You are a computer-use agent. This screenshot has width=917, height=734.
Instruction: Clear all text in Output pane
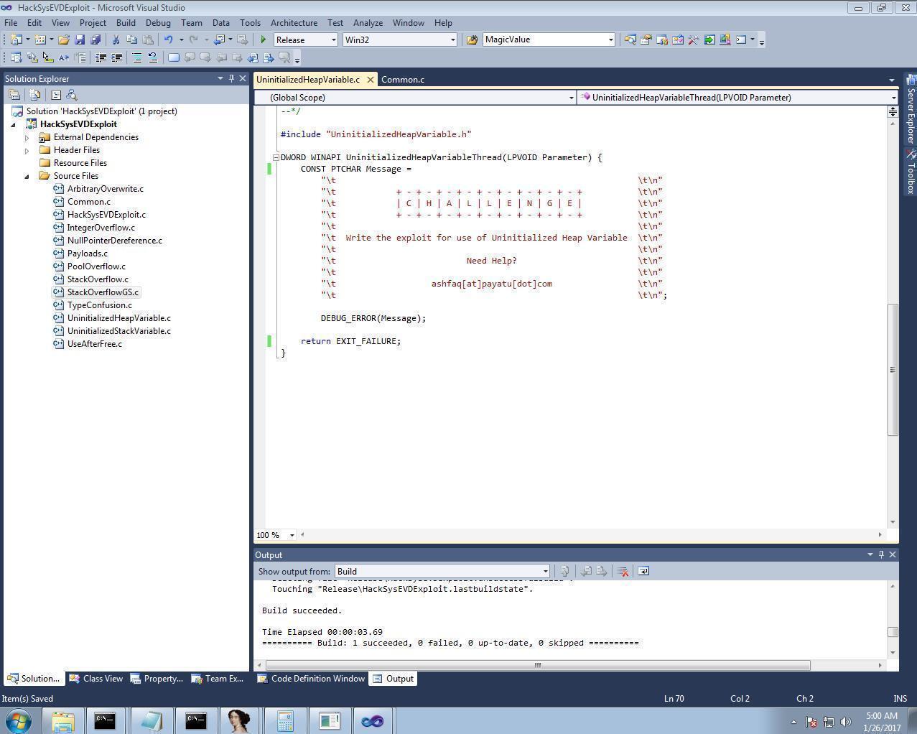(x=623, y=572)
